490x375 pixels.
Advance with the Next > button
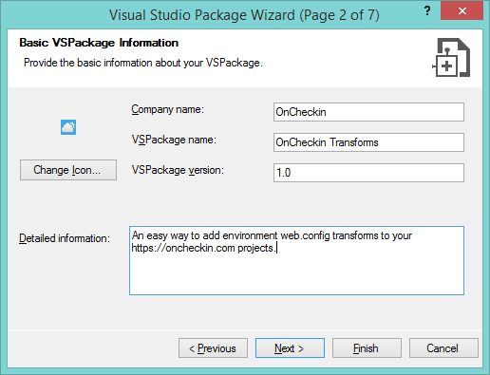point(290,348)
